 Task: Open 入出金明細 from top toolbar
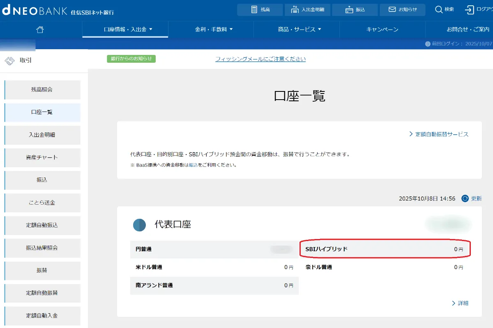tap(307, 9)
